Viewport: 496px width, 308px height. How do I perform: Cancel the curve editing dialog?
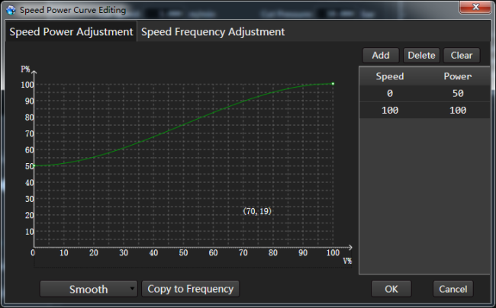click(453, 289)
